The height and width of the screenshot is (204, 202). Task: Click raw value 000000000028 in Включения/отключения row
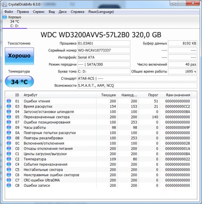[177, 143]
